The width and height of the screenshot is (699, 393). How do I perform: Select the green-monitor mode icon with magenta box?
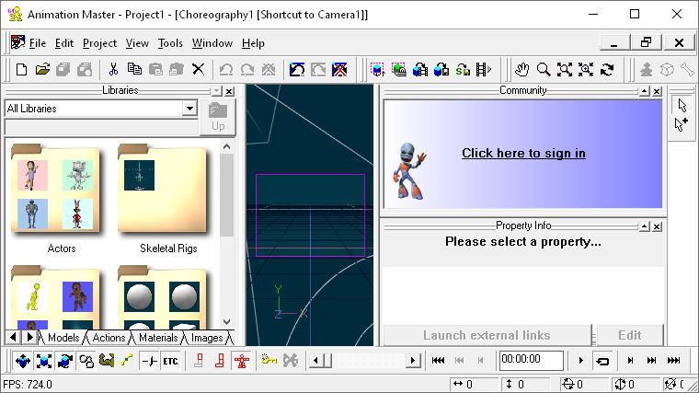click(399, 70)
